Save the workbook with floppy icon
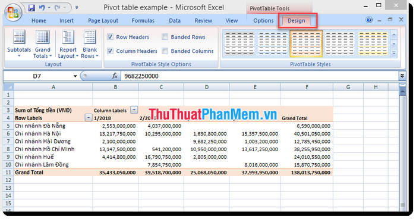The image size is (416, 219). pyautogui.click(x=31, y=8)
